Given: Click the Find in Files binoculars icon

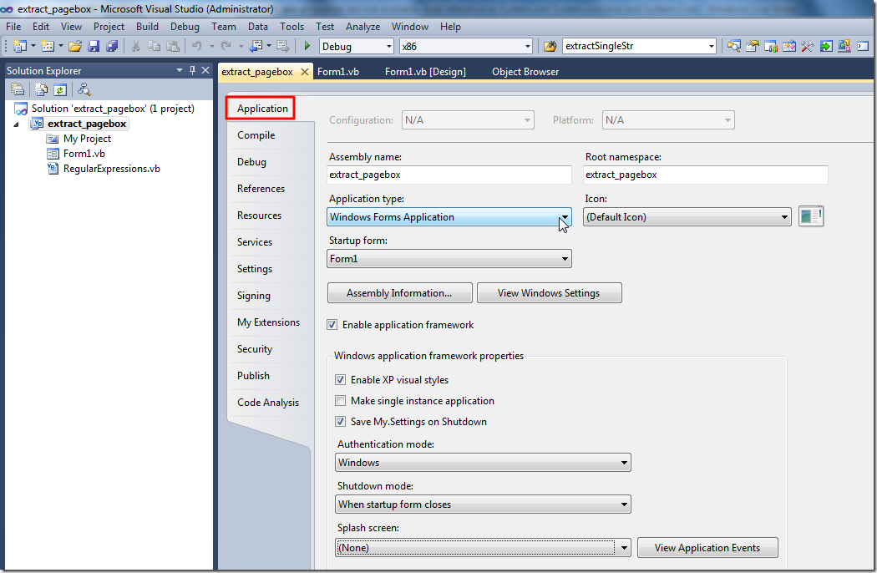Looking at the screenshot, I should (550, 46).
